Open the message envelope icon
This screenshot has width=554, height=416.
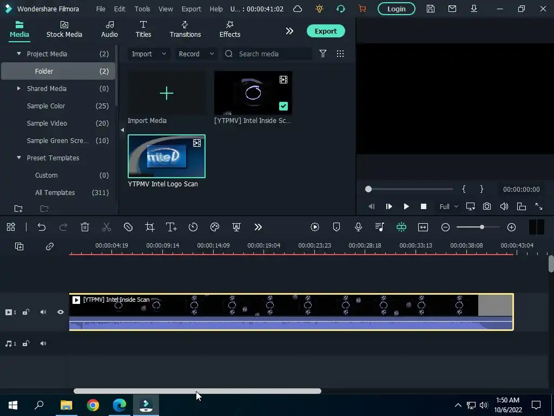pos(452,9)
